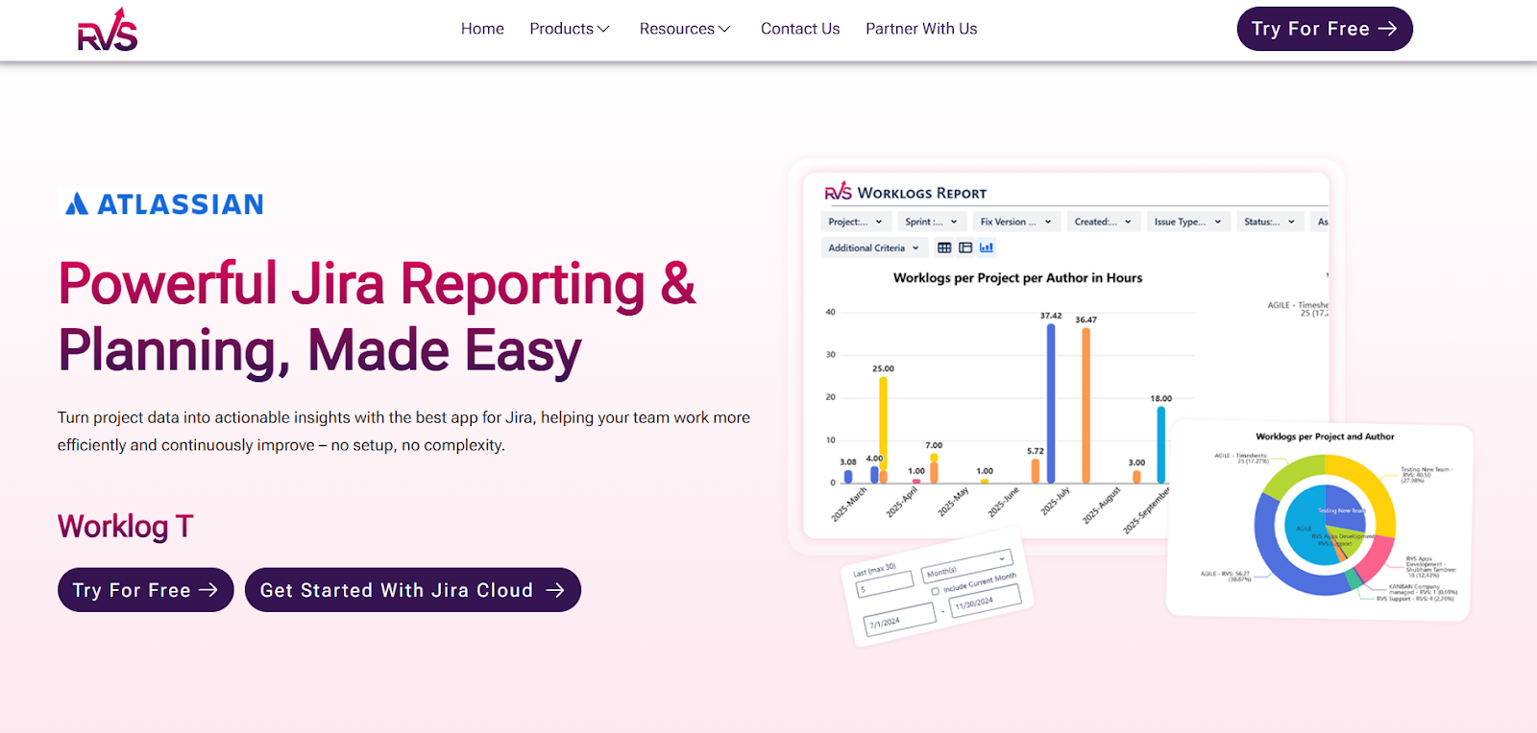Open the Created date filter dropdown
The width and height of the screenshot is (1537, 733).
[x=1104, y=222]
